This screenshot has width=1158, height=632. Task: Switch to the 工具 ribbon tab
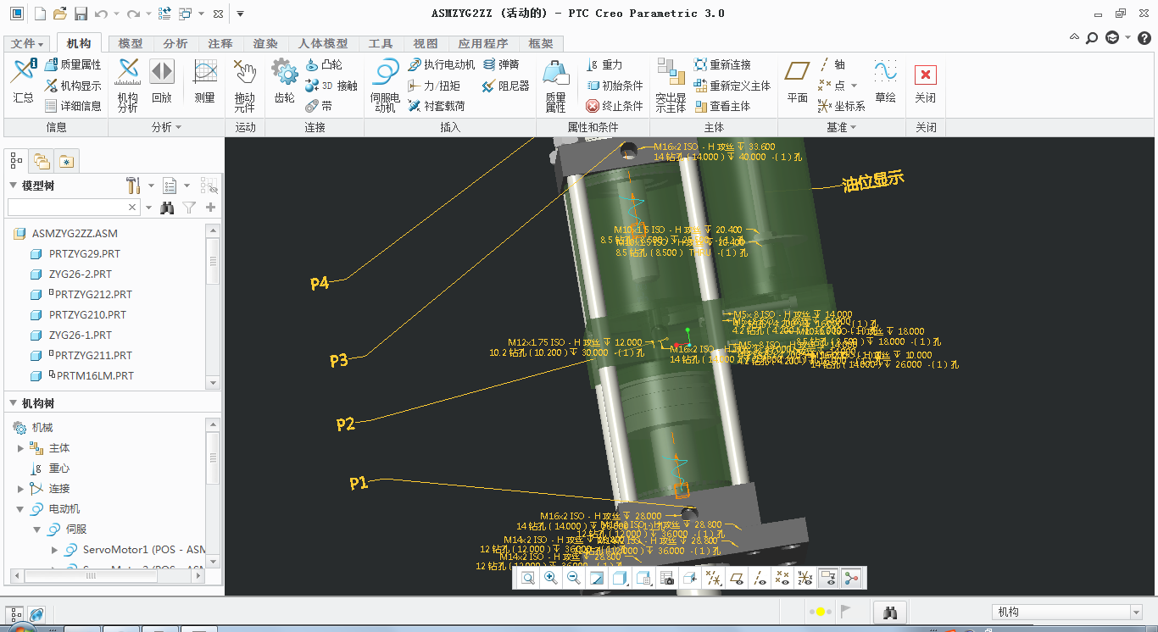(x=381, y=43)
